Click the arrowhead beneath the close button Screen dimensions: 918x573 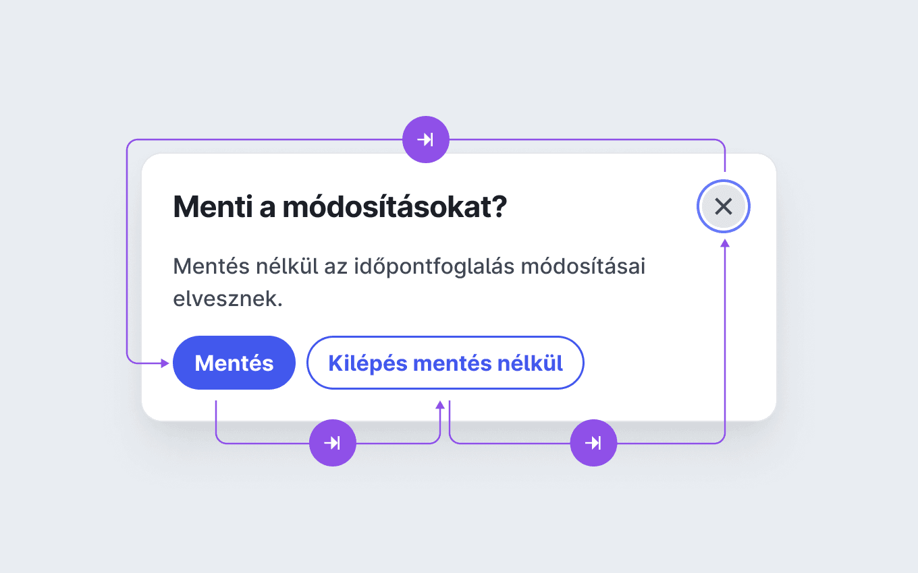pyautogui.click(x=725, y=243)
